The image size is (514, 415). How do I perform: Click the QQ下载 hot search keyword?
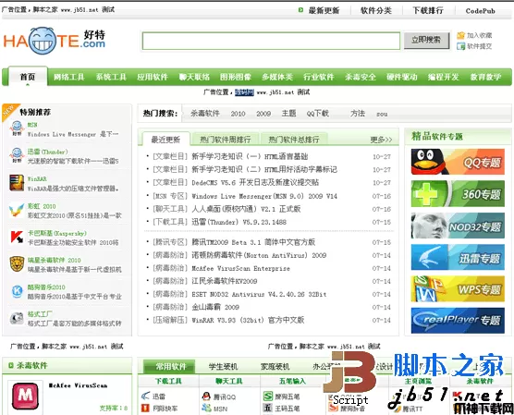click(x=318, y=114)
